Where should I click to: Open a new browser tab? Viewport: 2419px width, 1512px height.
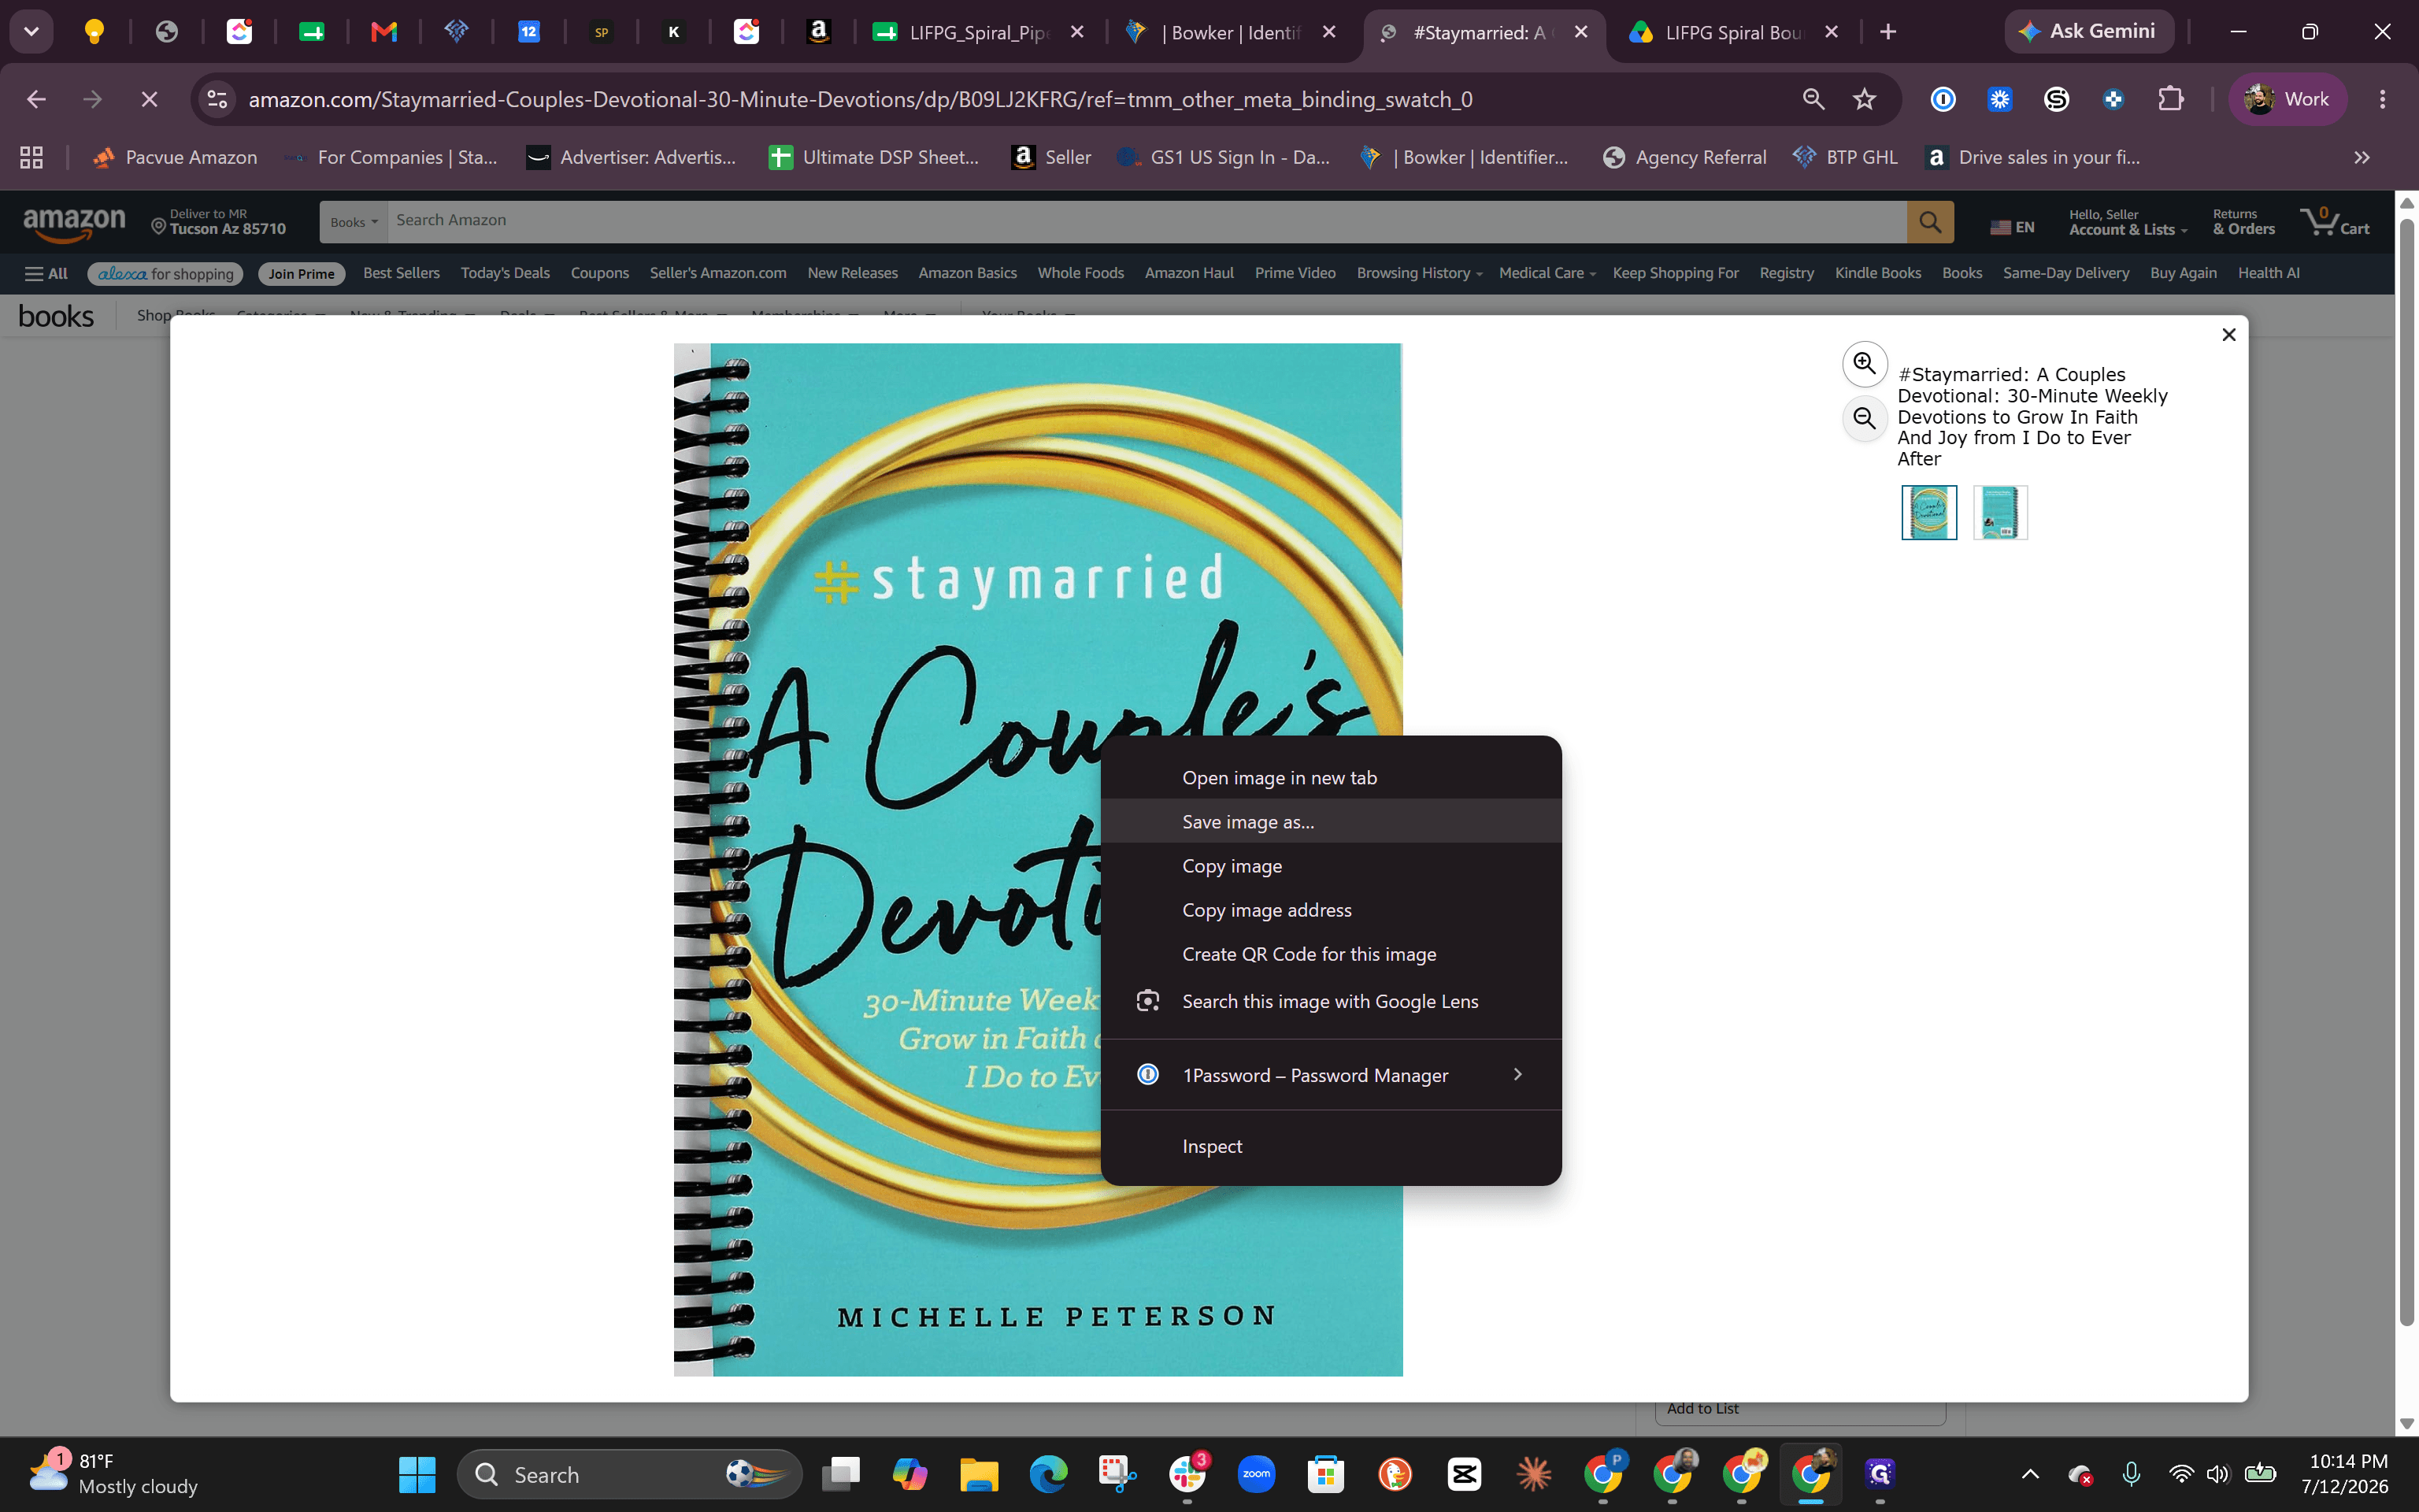[x=1887, y=32]
